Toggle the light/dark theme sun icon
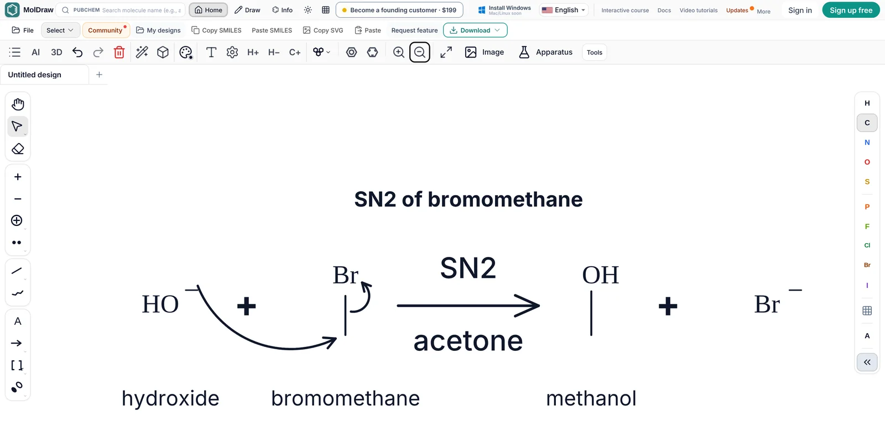The image size is (885, 442). coord(308,10)
